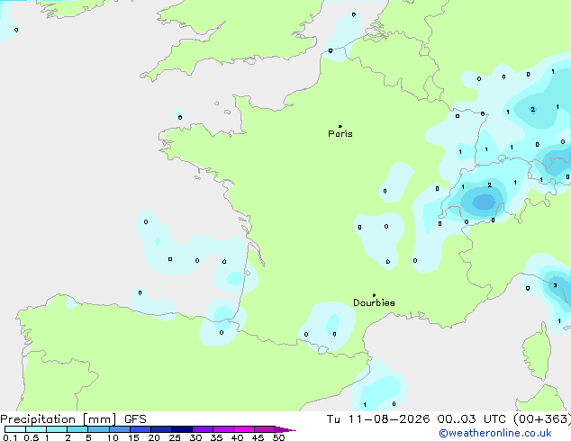Viewport: 571px width, 441px height.
Task: Click the legend value "0.1"
Action: (x=10, y=437)
